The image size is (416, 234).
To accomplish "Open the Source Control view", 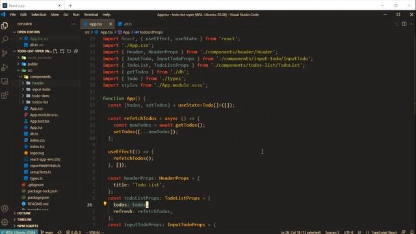I will click(5, 53).
